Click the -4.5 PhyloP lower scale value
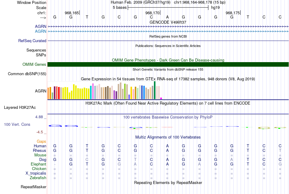 click(x=40, y=132)
